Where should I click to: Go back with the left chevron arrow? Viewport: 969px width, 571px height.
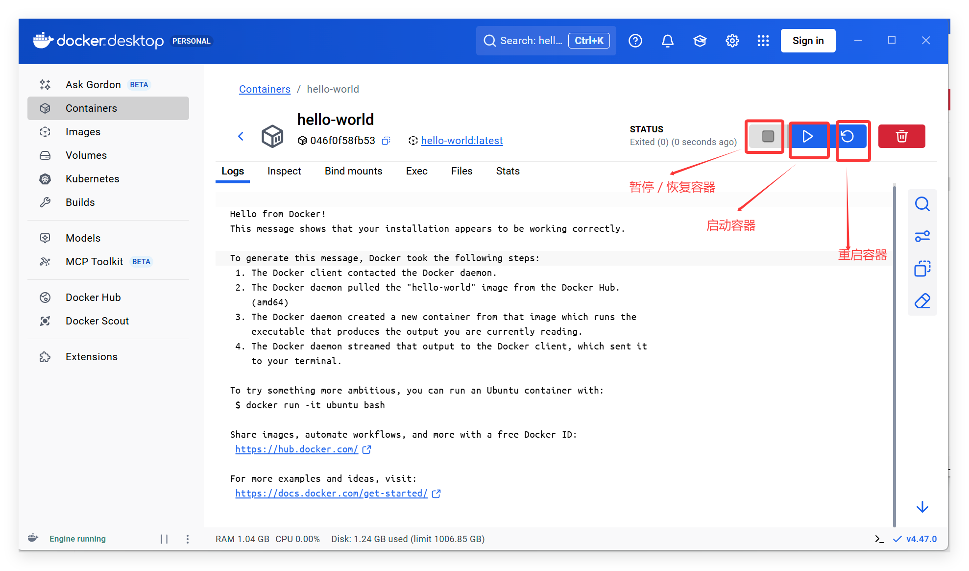241,136
